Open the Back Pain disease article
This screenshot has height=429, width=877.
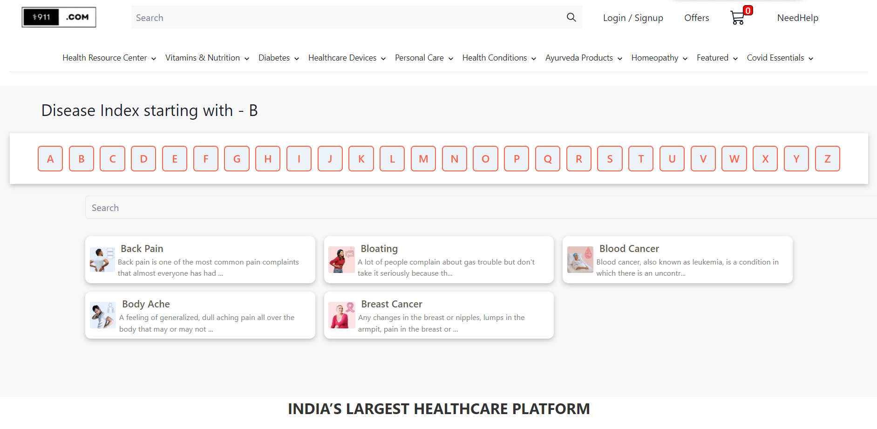[142, 248]
